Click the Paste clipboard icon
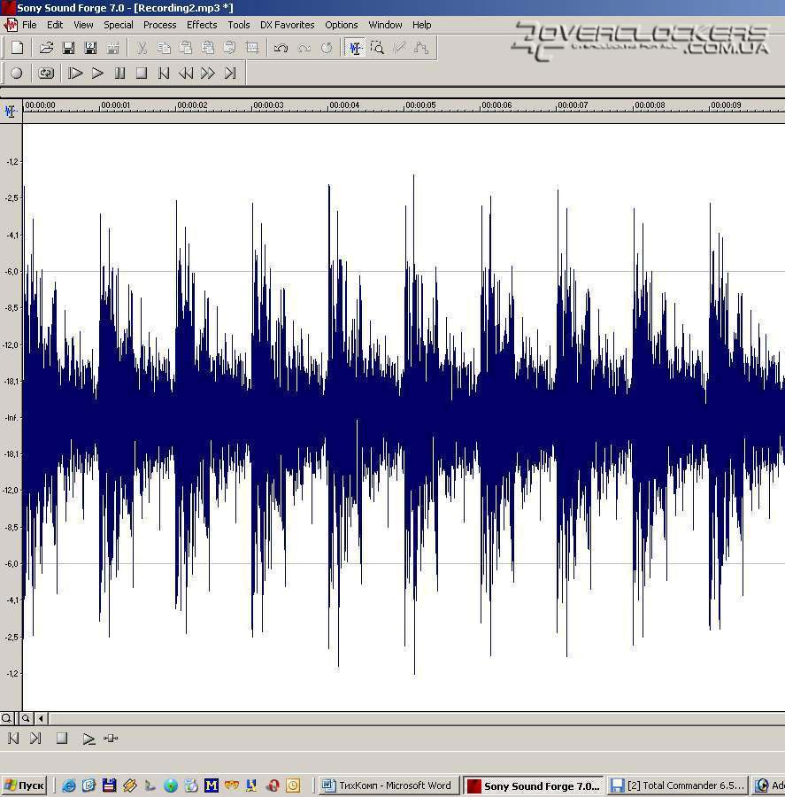The width and height of the screenshot is (785, 797). click(x=186, y=48)
